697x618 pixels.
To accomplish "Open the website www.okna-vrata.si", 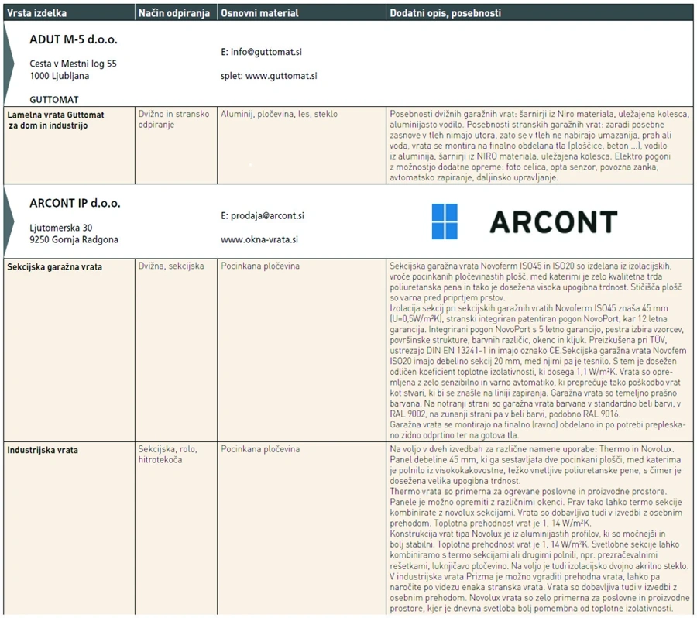I will pyautogui.click(x=259, y=239).
